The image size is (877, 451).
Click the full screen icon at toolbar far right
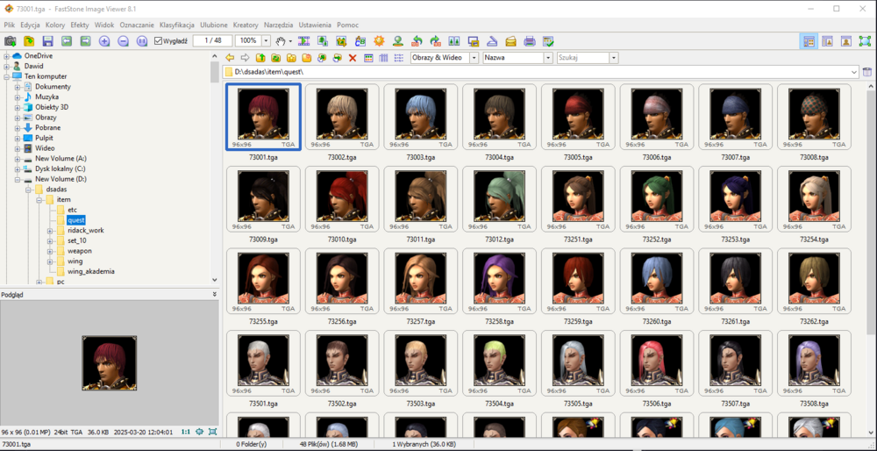pyautogui.click(x=865, y=41)
